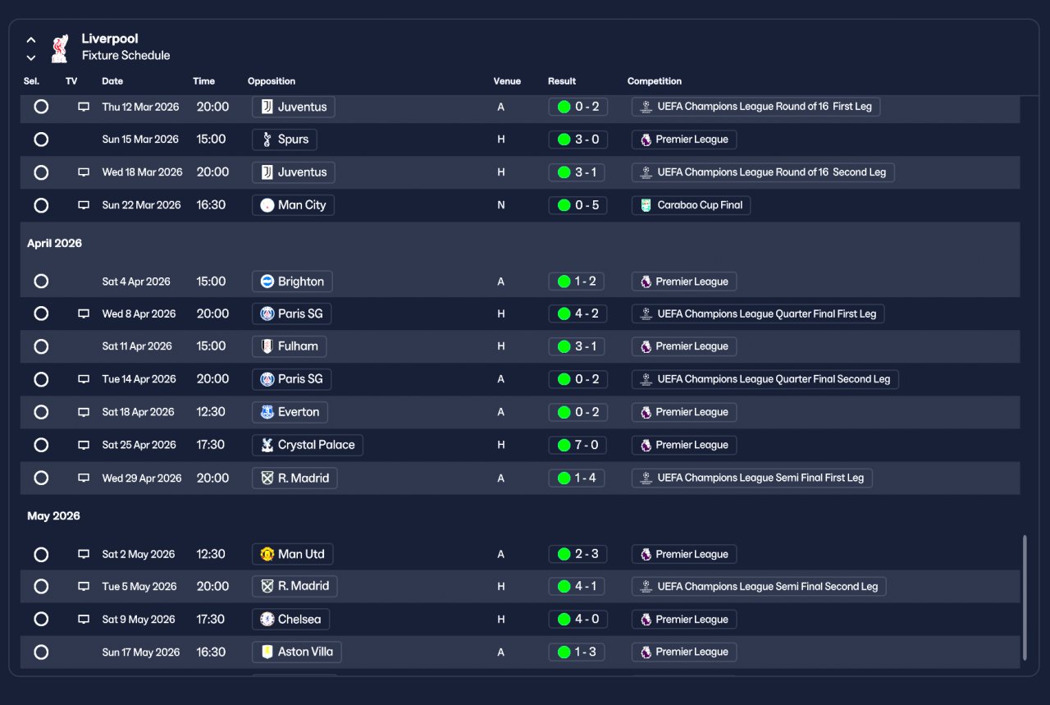Viewport: 1050px width, 705px height.
Task: Open UEFA Champions League Round of 16 First Leg
Action: (756, 107)
